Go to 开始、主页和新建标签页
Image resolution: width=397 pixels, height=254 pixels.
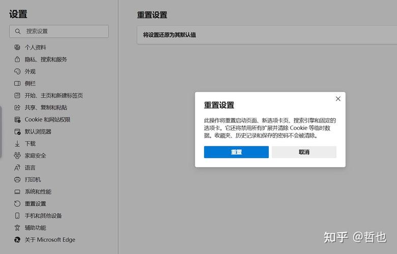click(x=53, y=96)
